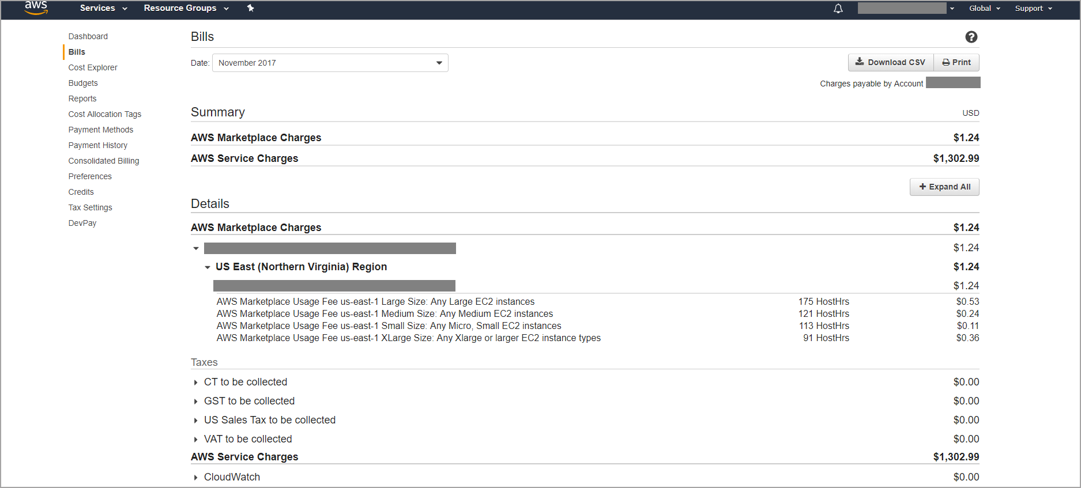Screen dimensions: 1081x488
Task: Open Tax Settings page
Action: (91, 207)
